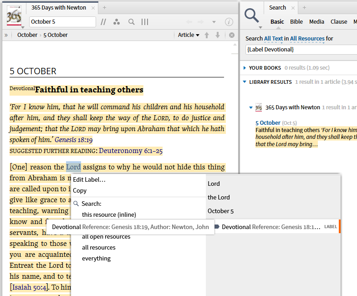Switch to Clause search type

(x=339, y=22)
